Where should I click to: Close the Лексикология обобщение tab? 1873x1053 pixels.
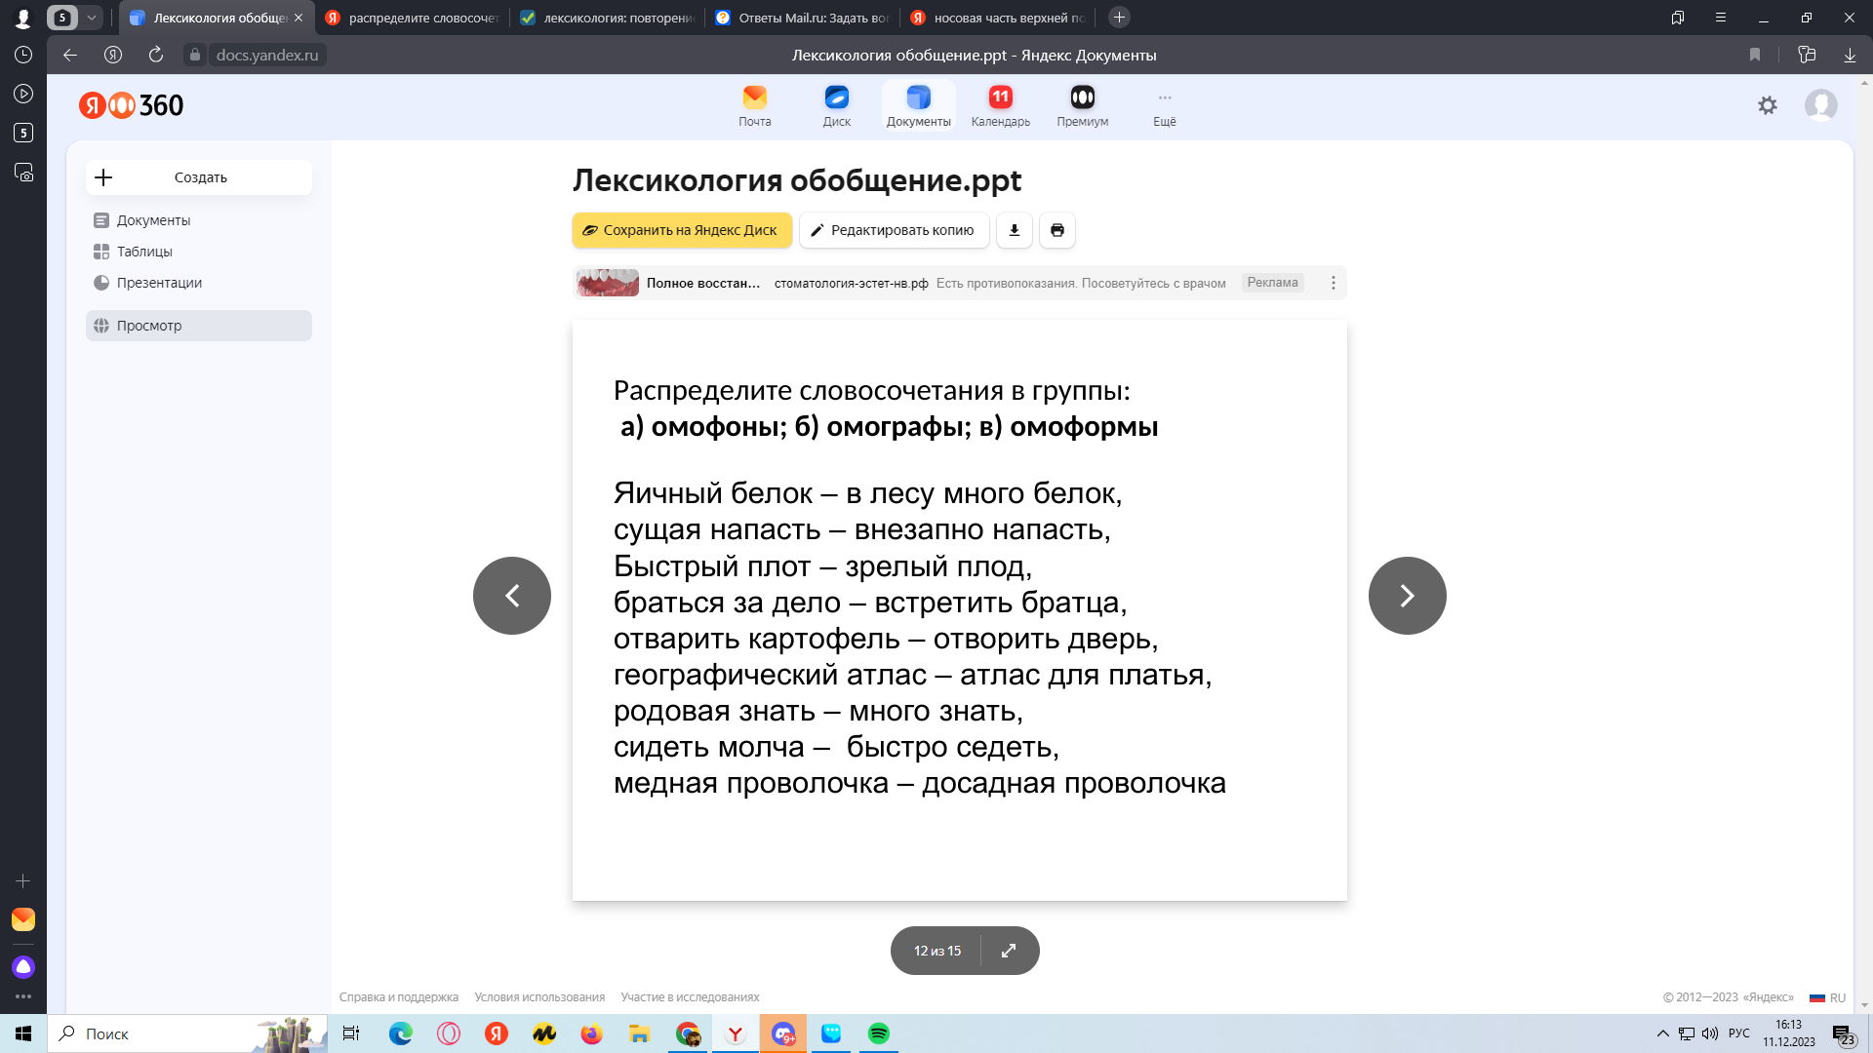point(299,18)
